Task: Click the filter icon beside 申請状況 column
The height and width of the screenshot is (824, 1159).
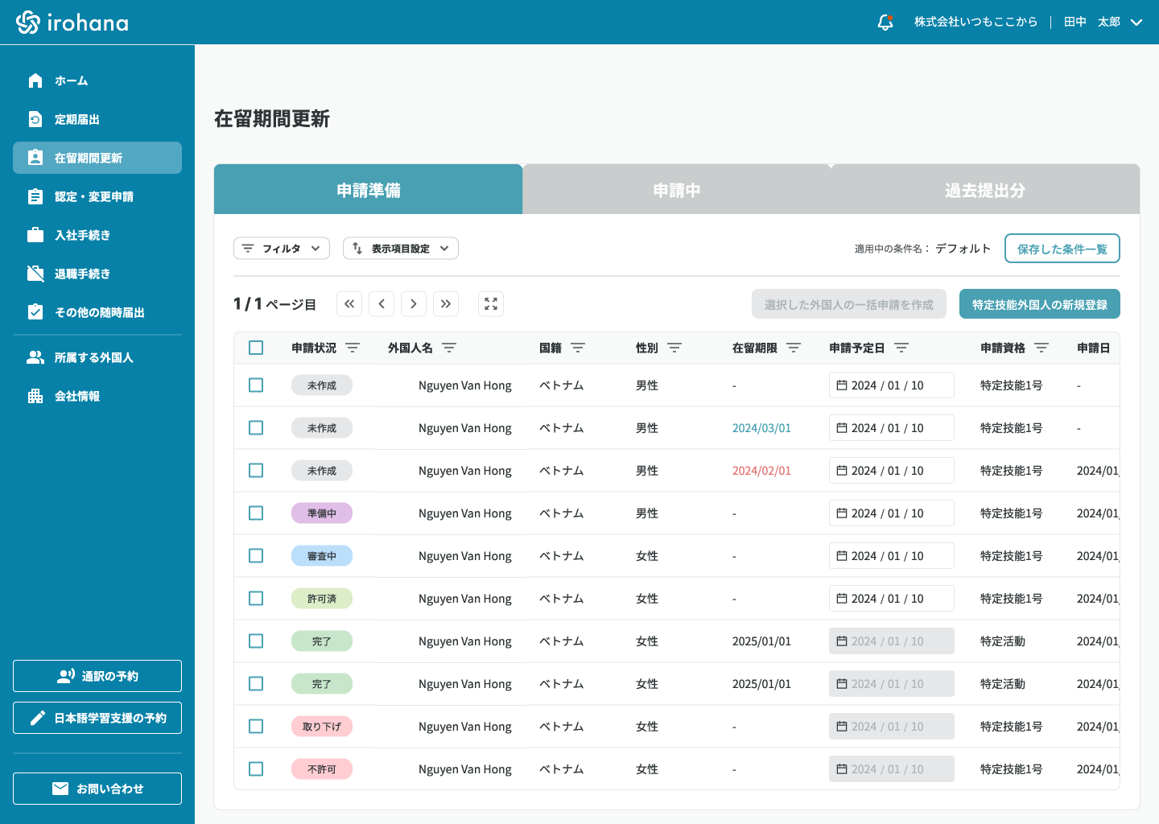Action: tap(353, 348)
